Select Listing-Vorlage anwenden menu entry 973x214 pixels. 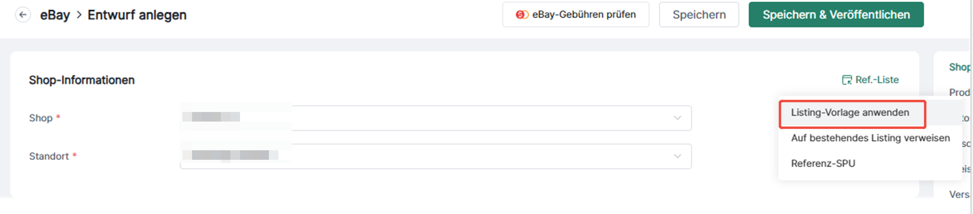coord(853,113)
